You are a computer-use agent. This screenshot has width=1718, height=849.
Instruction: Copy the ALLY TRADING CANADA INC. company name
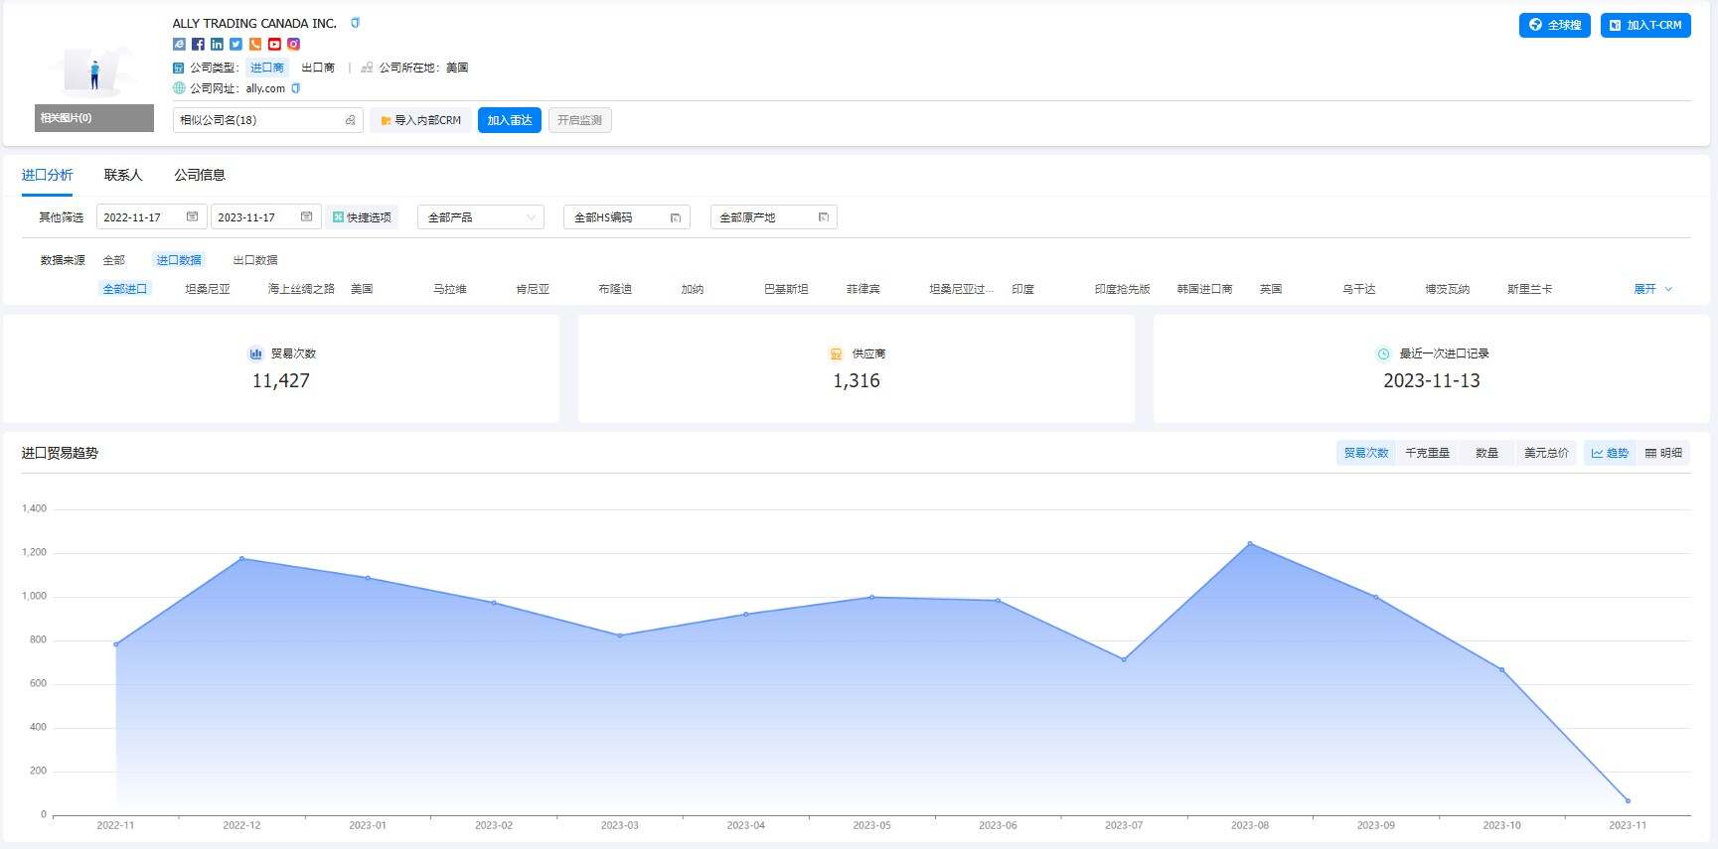point(355,23)
